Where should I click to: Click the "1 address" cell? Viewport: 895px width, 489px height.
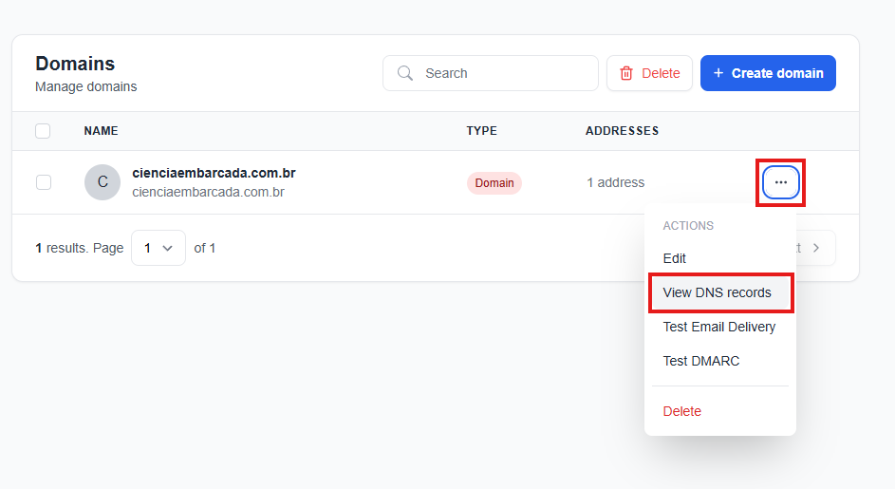pyautogui.click(x=615, y=182)
